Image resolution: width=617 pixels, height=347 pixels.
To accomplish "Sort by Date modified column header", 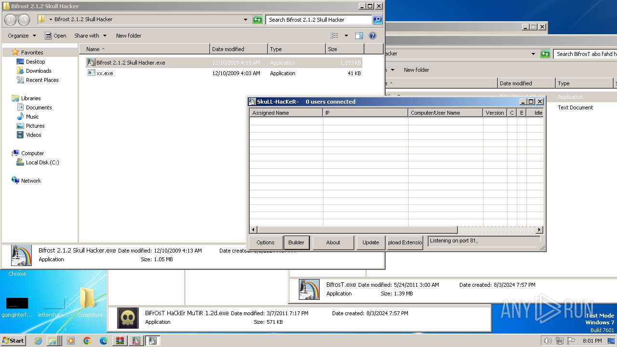I will (239, 49).
